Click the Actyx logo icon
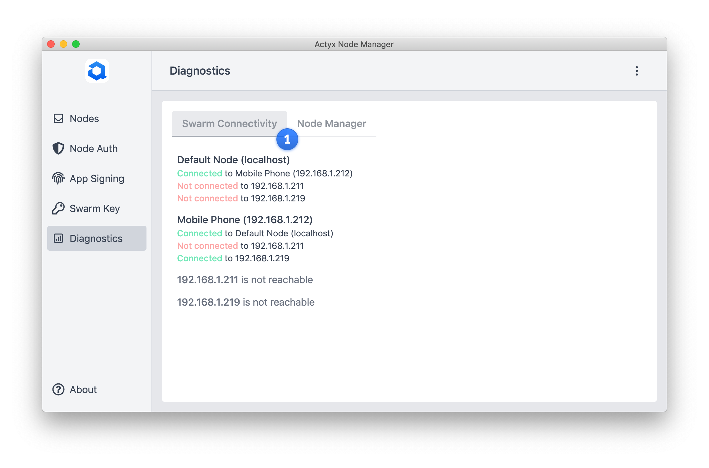This screenshot has height=468, width=709. [97, 71]
